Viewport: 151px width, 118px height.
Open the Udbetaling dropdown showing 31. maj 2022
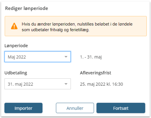tap(38, 84)
